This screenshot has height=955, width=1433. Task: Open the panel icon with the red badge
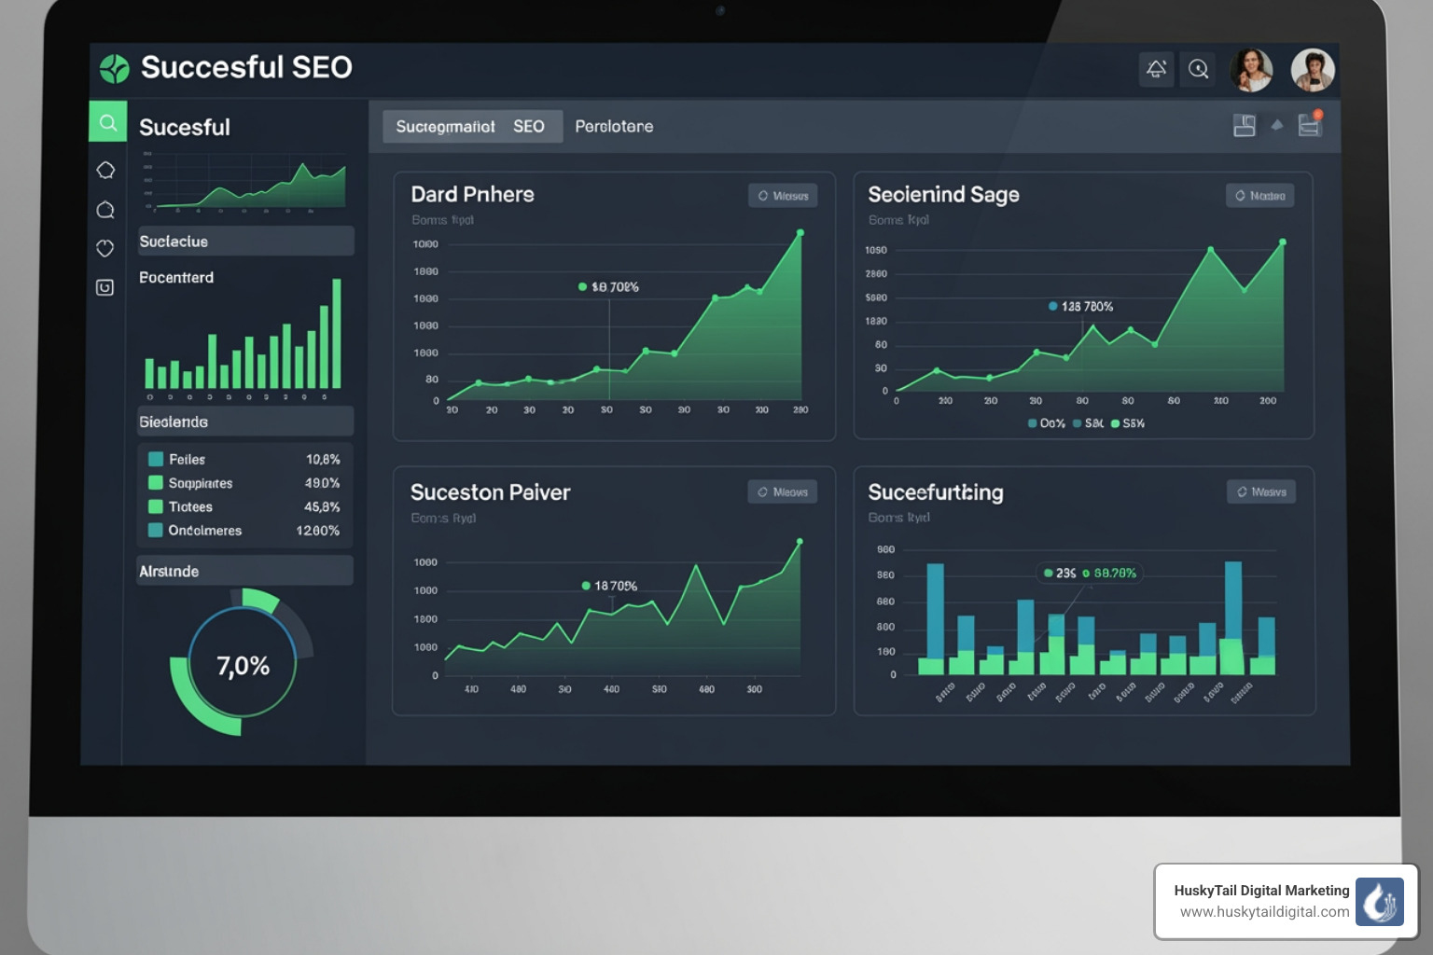[1310, 125]
